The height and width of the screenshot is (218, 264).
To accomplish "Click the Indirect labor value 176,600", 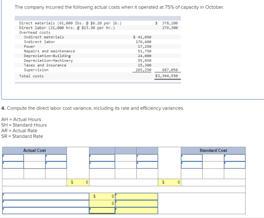I will [x=143, y=42].
